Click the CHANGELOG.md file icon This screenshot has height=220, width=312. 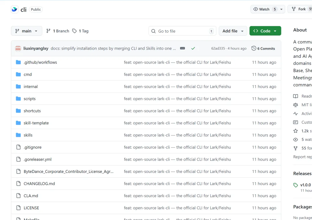(18, 184)
